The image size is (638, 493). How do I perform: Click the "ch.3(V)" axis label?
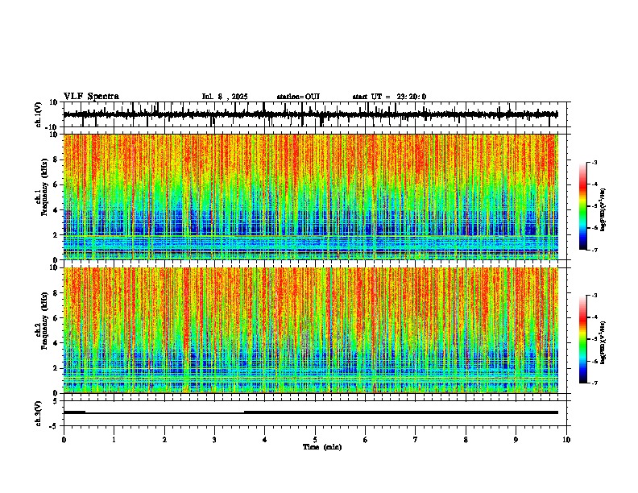pyautogui.click(x=39, y=413)
